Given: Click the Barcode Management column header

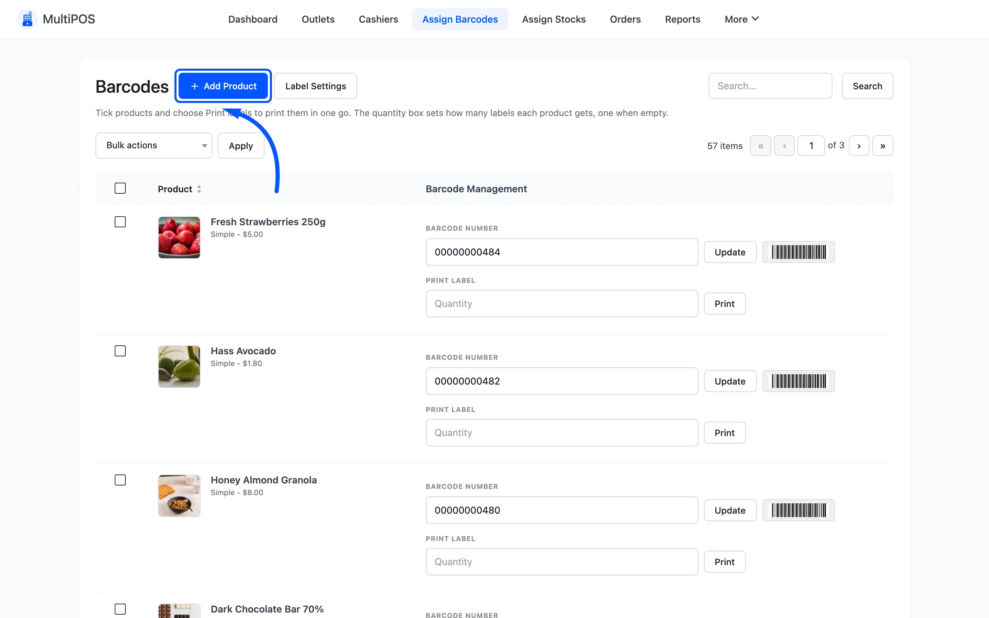Looking at the screenshot, I should 476,189.
